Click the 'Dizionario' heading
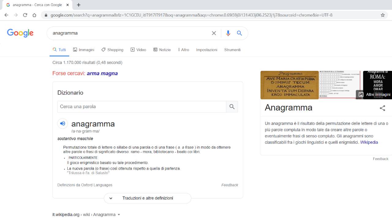Image resolution: width=392 pixels, height=220 pixels. pos(70,93)
